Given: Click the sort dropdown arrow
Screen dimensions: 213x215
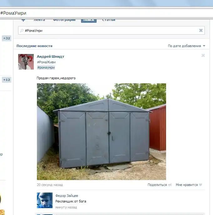Looking at the screenshot, I should [x=204, y=46].
